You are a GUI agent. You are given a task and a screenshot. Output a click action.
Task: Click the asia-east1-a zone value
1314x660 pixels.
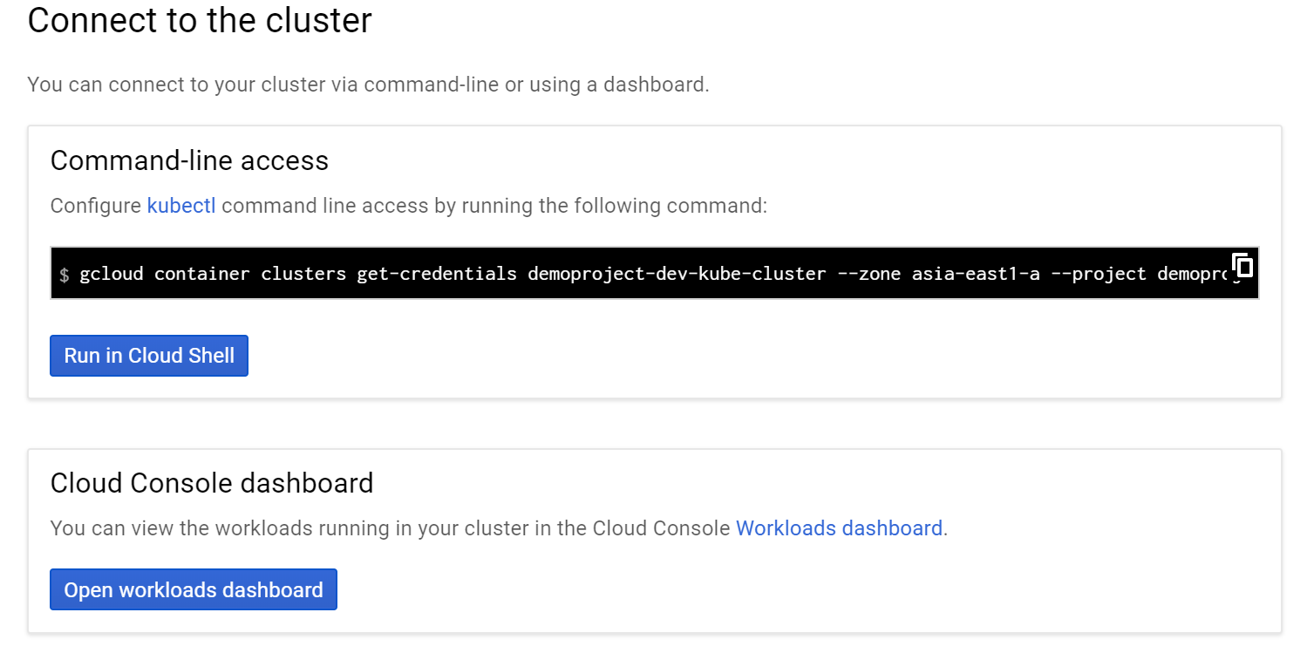[x=976, y=274]
